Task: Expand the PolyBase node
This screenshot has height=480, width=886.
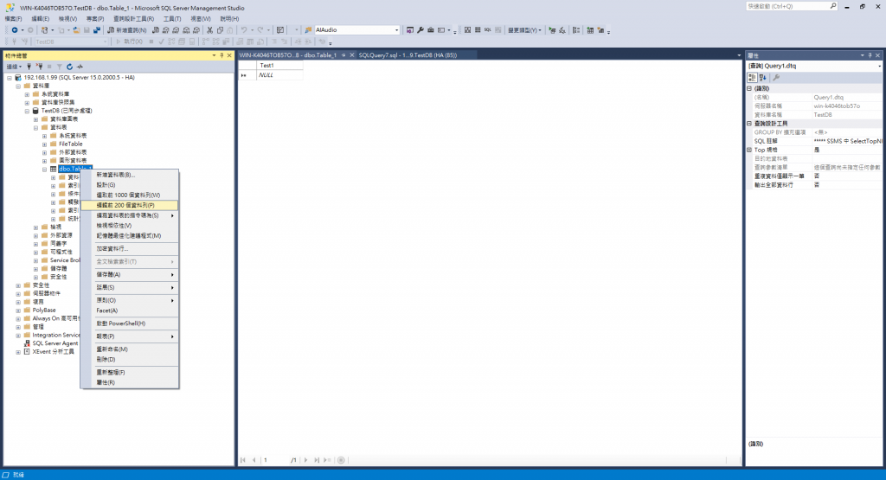Action: [18, 310]
